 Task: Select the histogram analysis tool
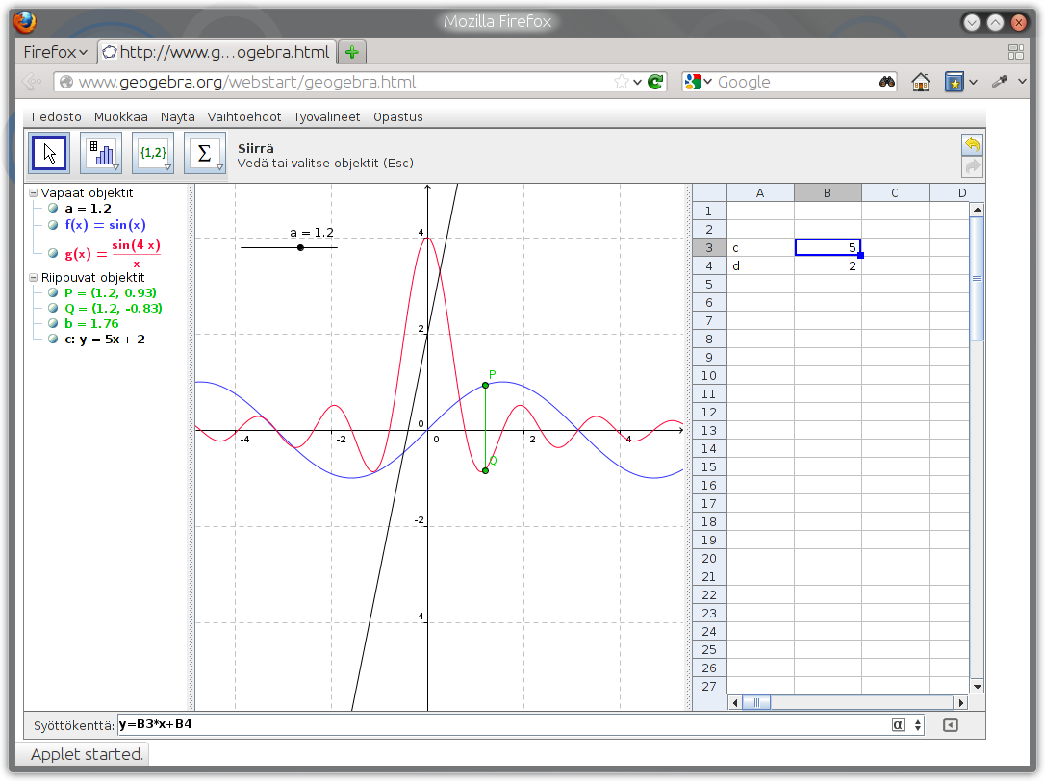(101, 153)
